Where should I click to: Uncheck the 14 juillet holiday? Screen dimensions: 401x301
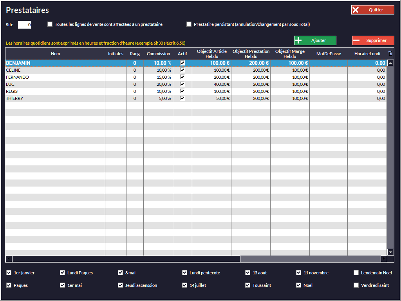pyautogui.click(x=185, y=285)
